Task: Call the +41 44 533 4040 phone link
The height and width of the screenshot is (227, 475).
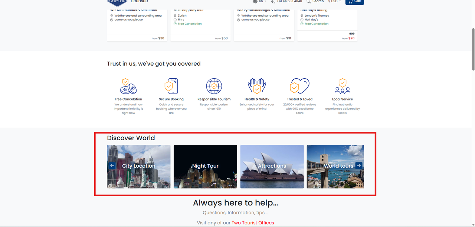Action: click(286, 1)
